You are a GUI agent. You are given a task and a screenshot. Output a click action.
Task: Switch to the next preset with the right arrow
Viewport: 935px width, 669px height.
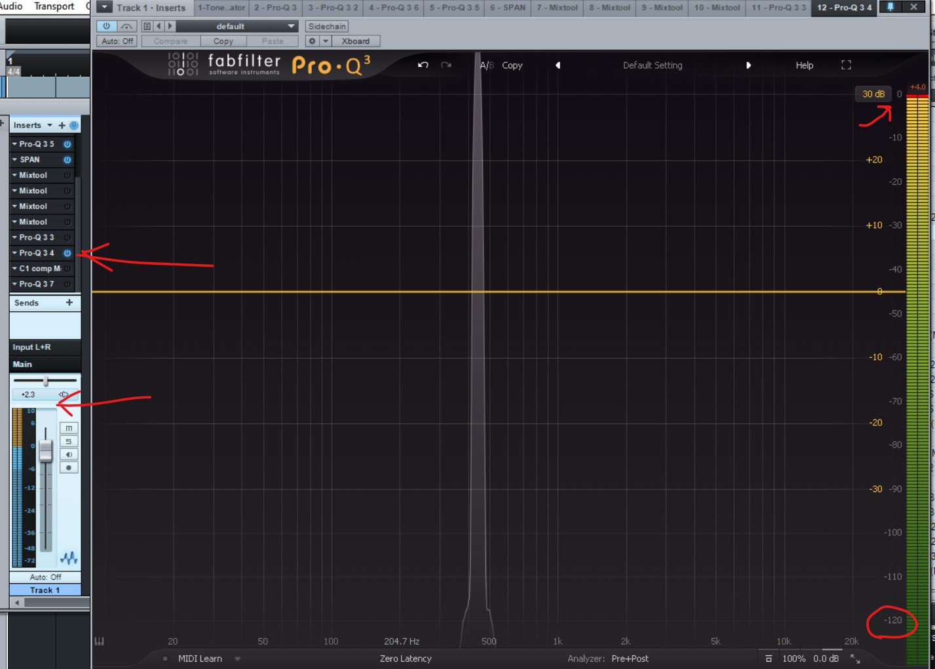pos(748,66)
